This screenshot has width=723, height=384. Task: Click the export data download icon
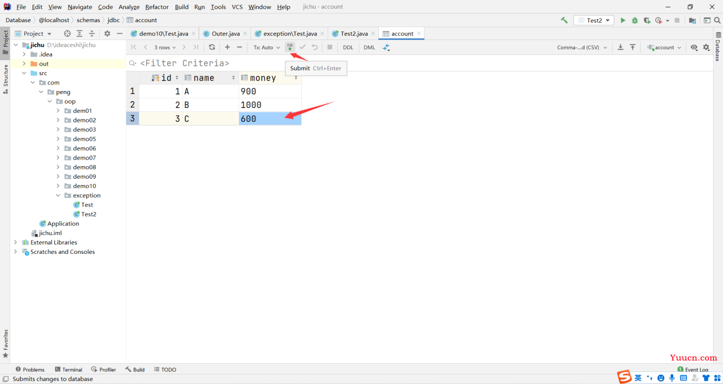click(x=620, y=47)
